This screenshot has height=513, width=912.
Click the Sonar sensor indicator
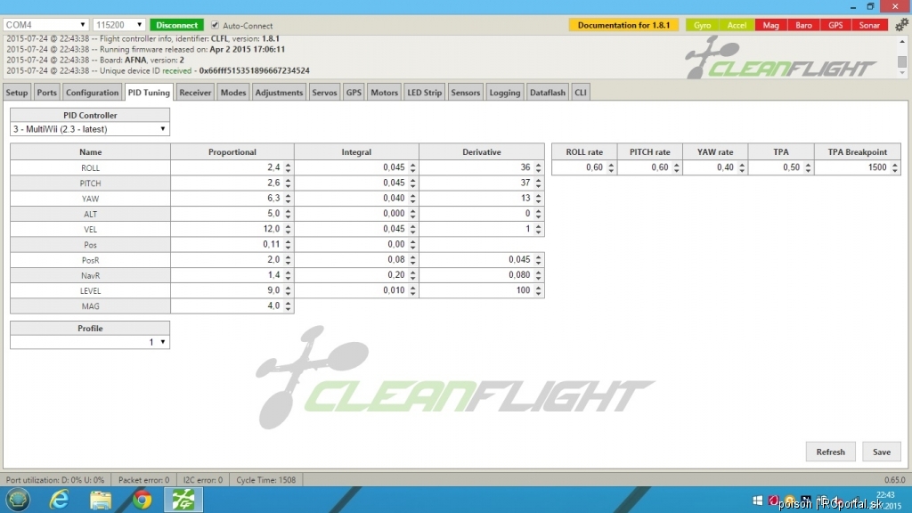(x=869, y=25)
